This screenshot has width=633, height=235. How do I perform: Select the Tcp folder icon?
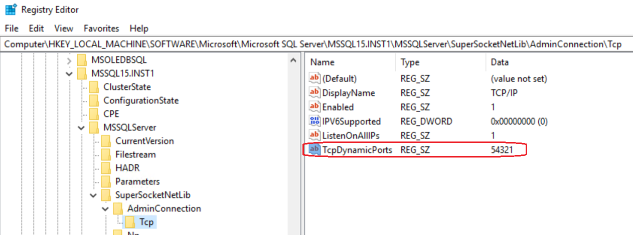click(x=130, y=222)
